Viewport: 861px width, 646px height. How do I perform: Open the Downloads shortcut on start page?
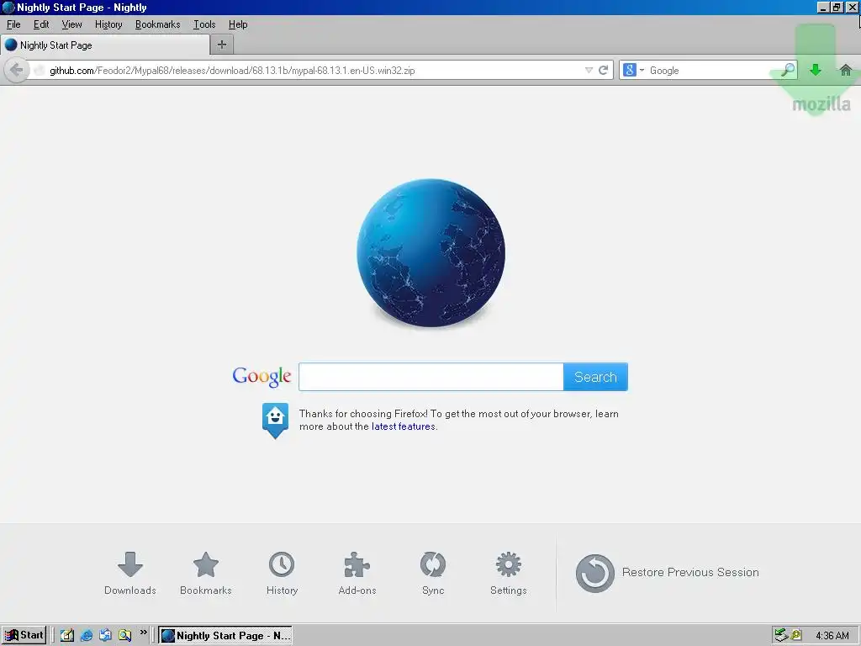click(x=130, y=574)
